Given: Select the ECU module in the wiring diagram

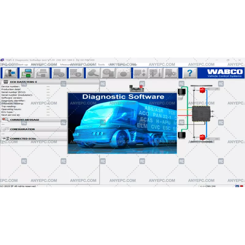Looking at the screenshot, I should pyautogui.click(x=201, y=114).
